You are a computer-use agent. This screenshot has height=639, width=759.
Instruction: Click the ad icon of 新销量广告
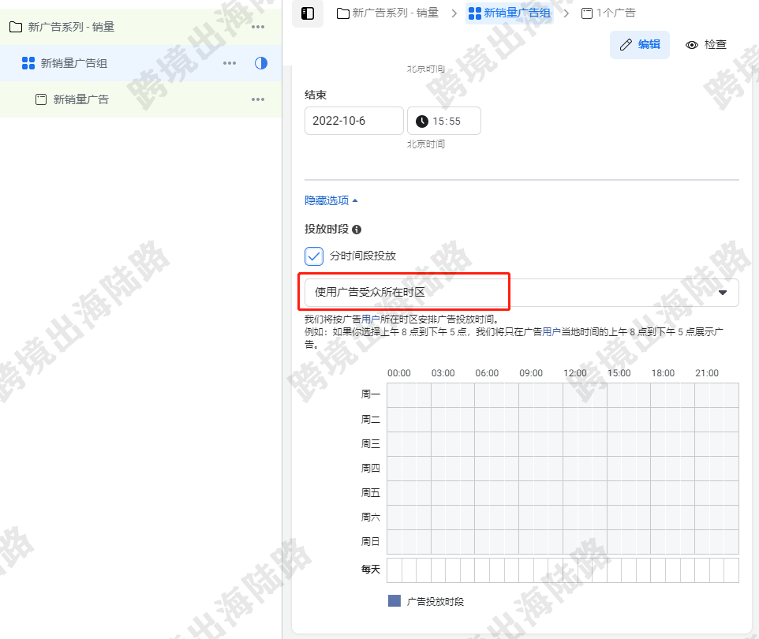pos(41,99)
